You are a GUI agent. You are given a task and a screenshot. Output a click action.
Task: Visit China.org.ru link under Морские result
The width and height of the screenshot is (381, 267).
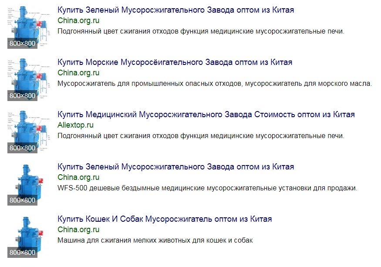click(x=78, y=73)
